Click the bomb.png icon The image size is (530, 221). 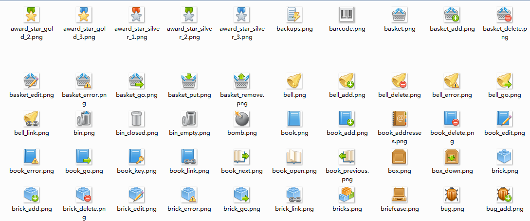242,118
